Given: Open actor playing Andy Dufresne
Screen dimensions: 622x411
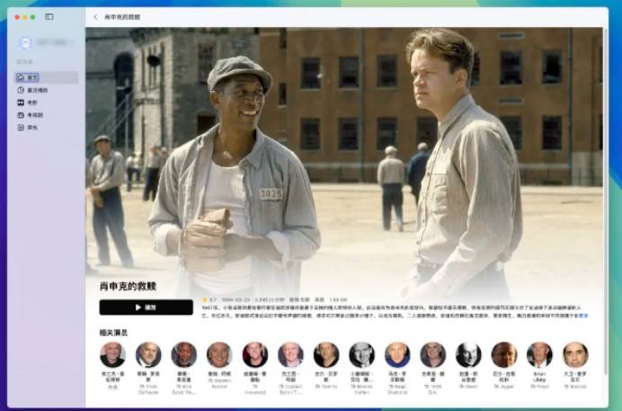Looking at the screenshot, I should [148, 354].
